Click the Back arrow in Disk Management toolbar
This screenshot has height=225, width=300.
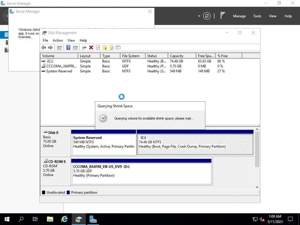[x=44, y=48]
